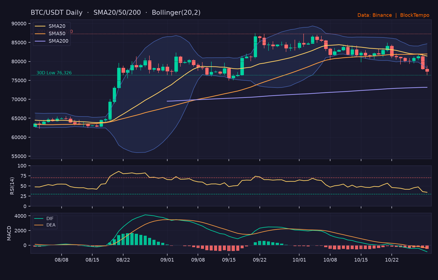This screenshot has width=438, height=280.
Task: Click the 09/08 date label
Action: [x=198, y=260]
